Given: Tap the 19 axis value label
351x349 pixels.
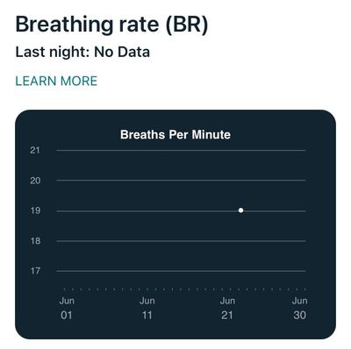Looking at the screenshot, I should coord(35,210).
